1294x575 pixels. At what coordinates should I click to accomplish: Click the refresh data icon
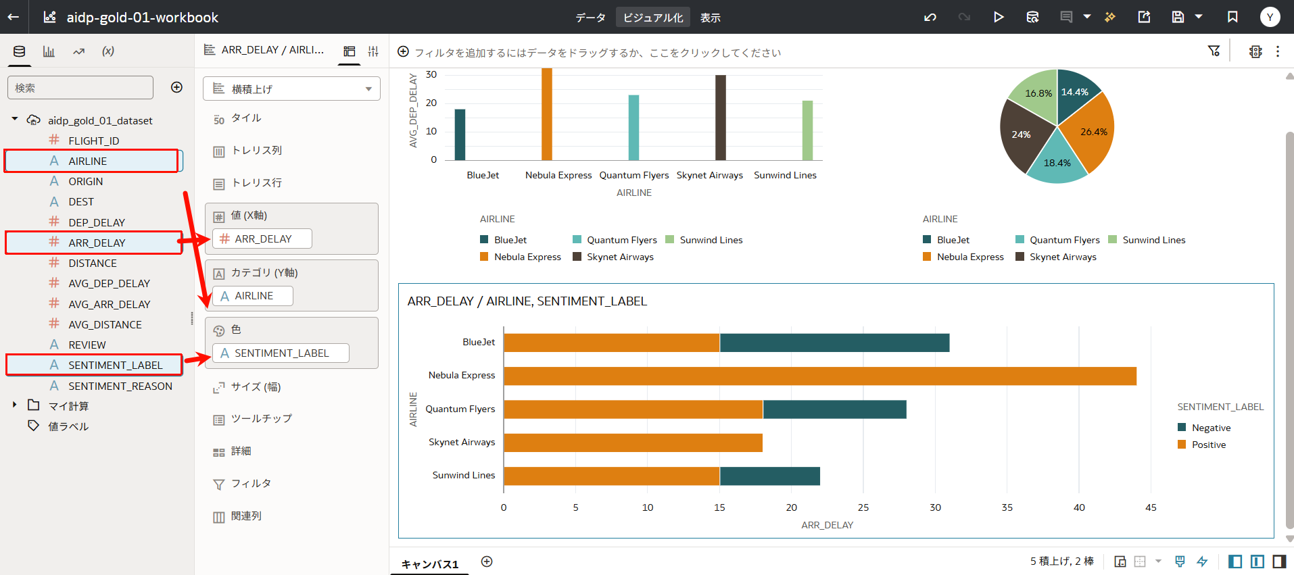tap(1032, 17)
